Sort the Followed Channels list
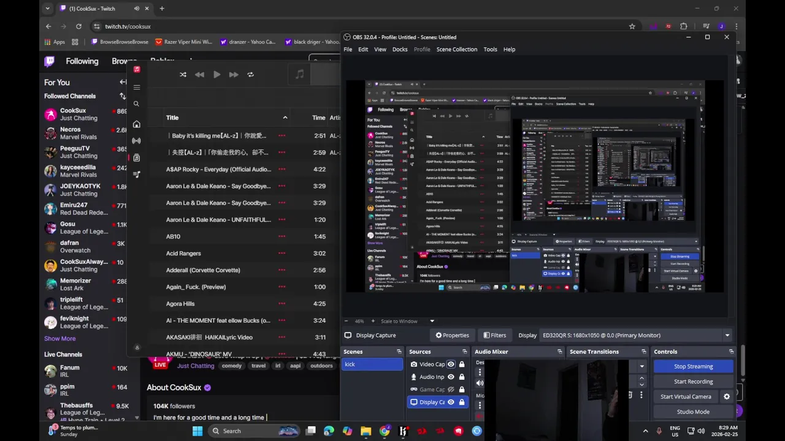This screenshot has width=785, height=441. [123, 96]
